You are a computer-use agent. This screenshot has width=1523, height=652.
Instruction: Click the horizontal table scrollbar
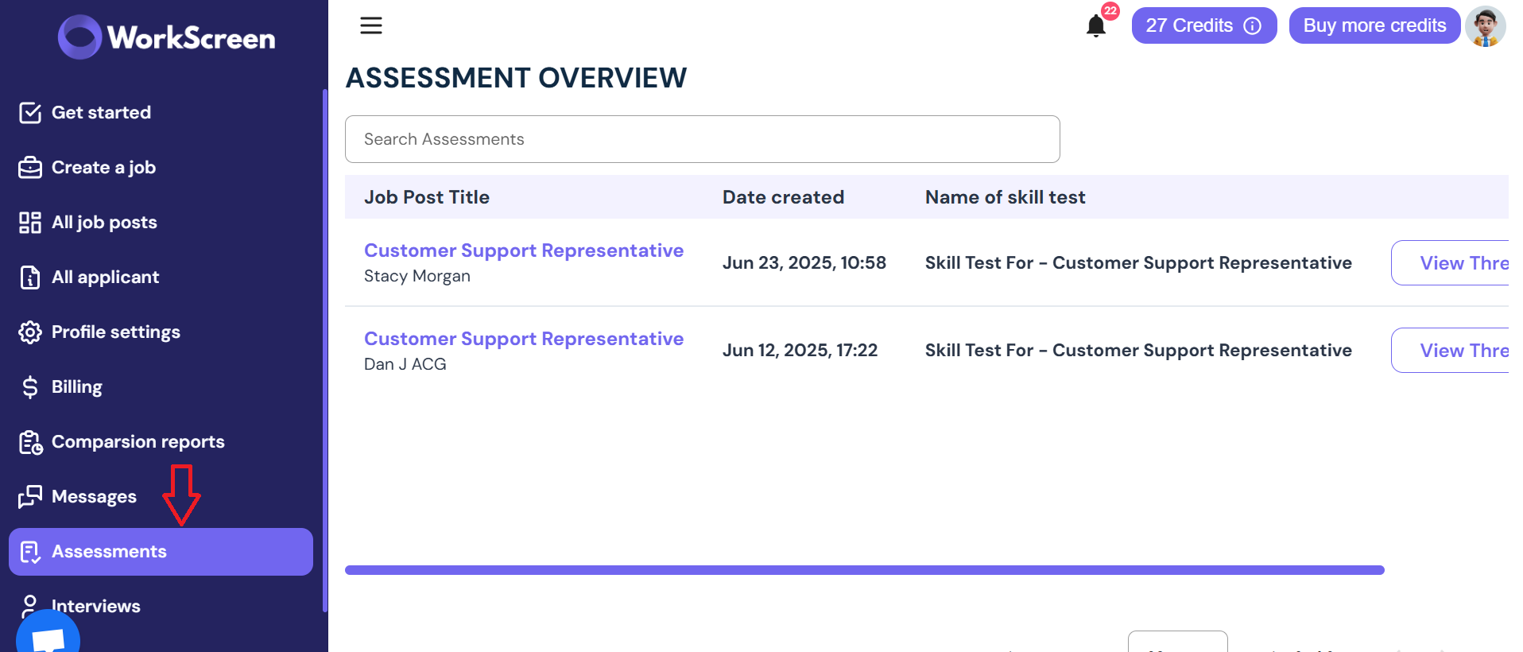point(864,570)
